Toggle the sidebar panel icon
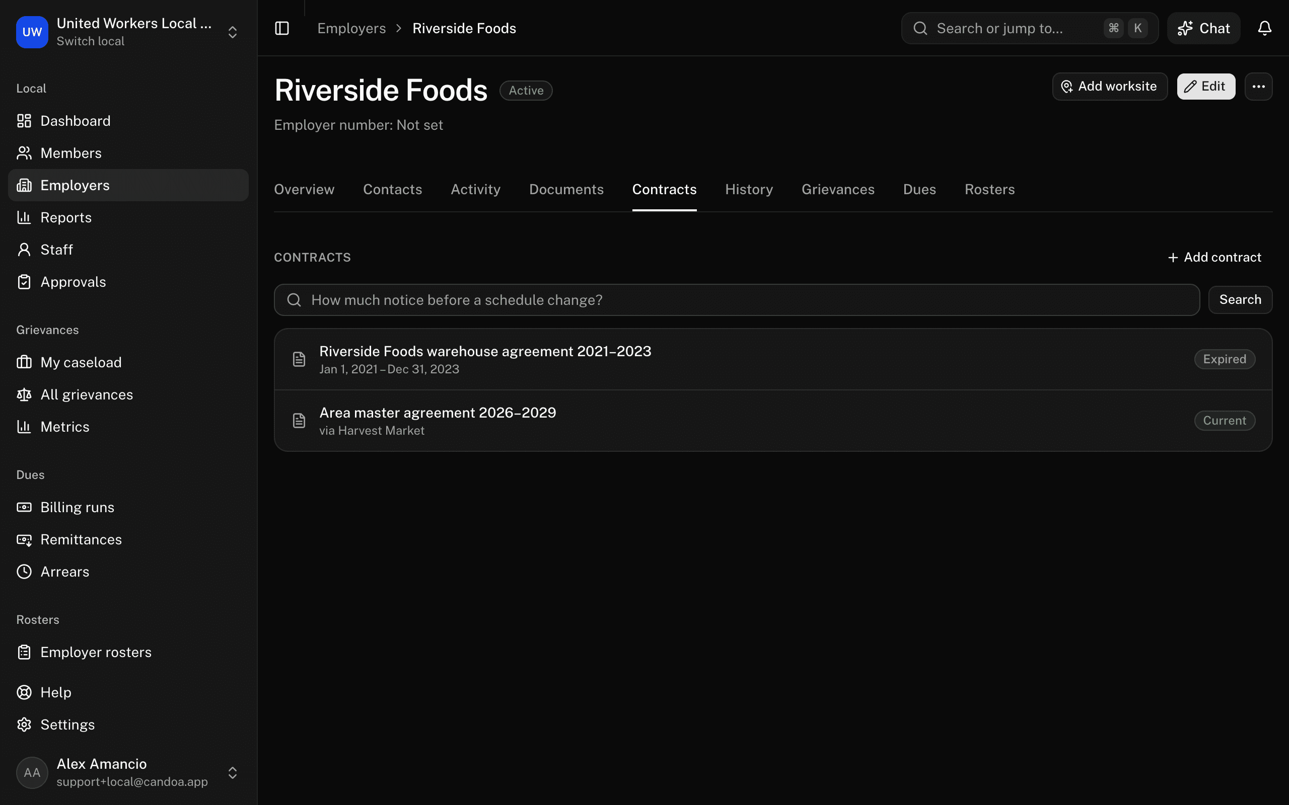This screenshot has width=1289, height=805. [282, 28]
